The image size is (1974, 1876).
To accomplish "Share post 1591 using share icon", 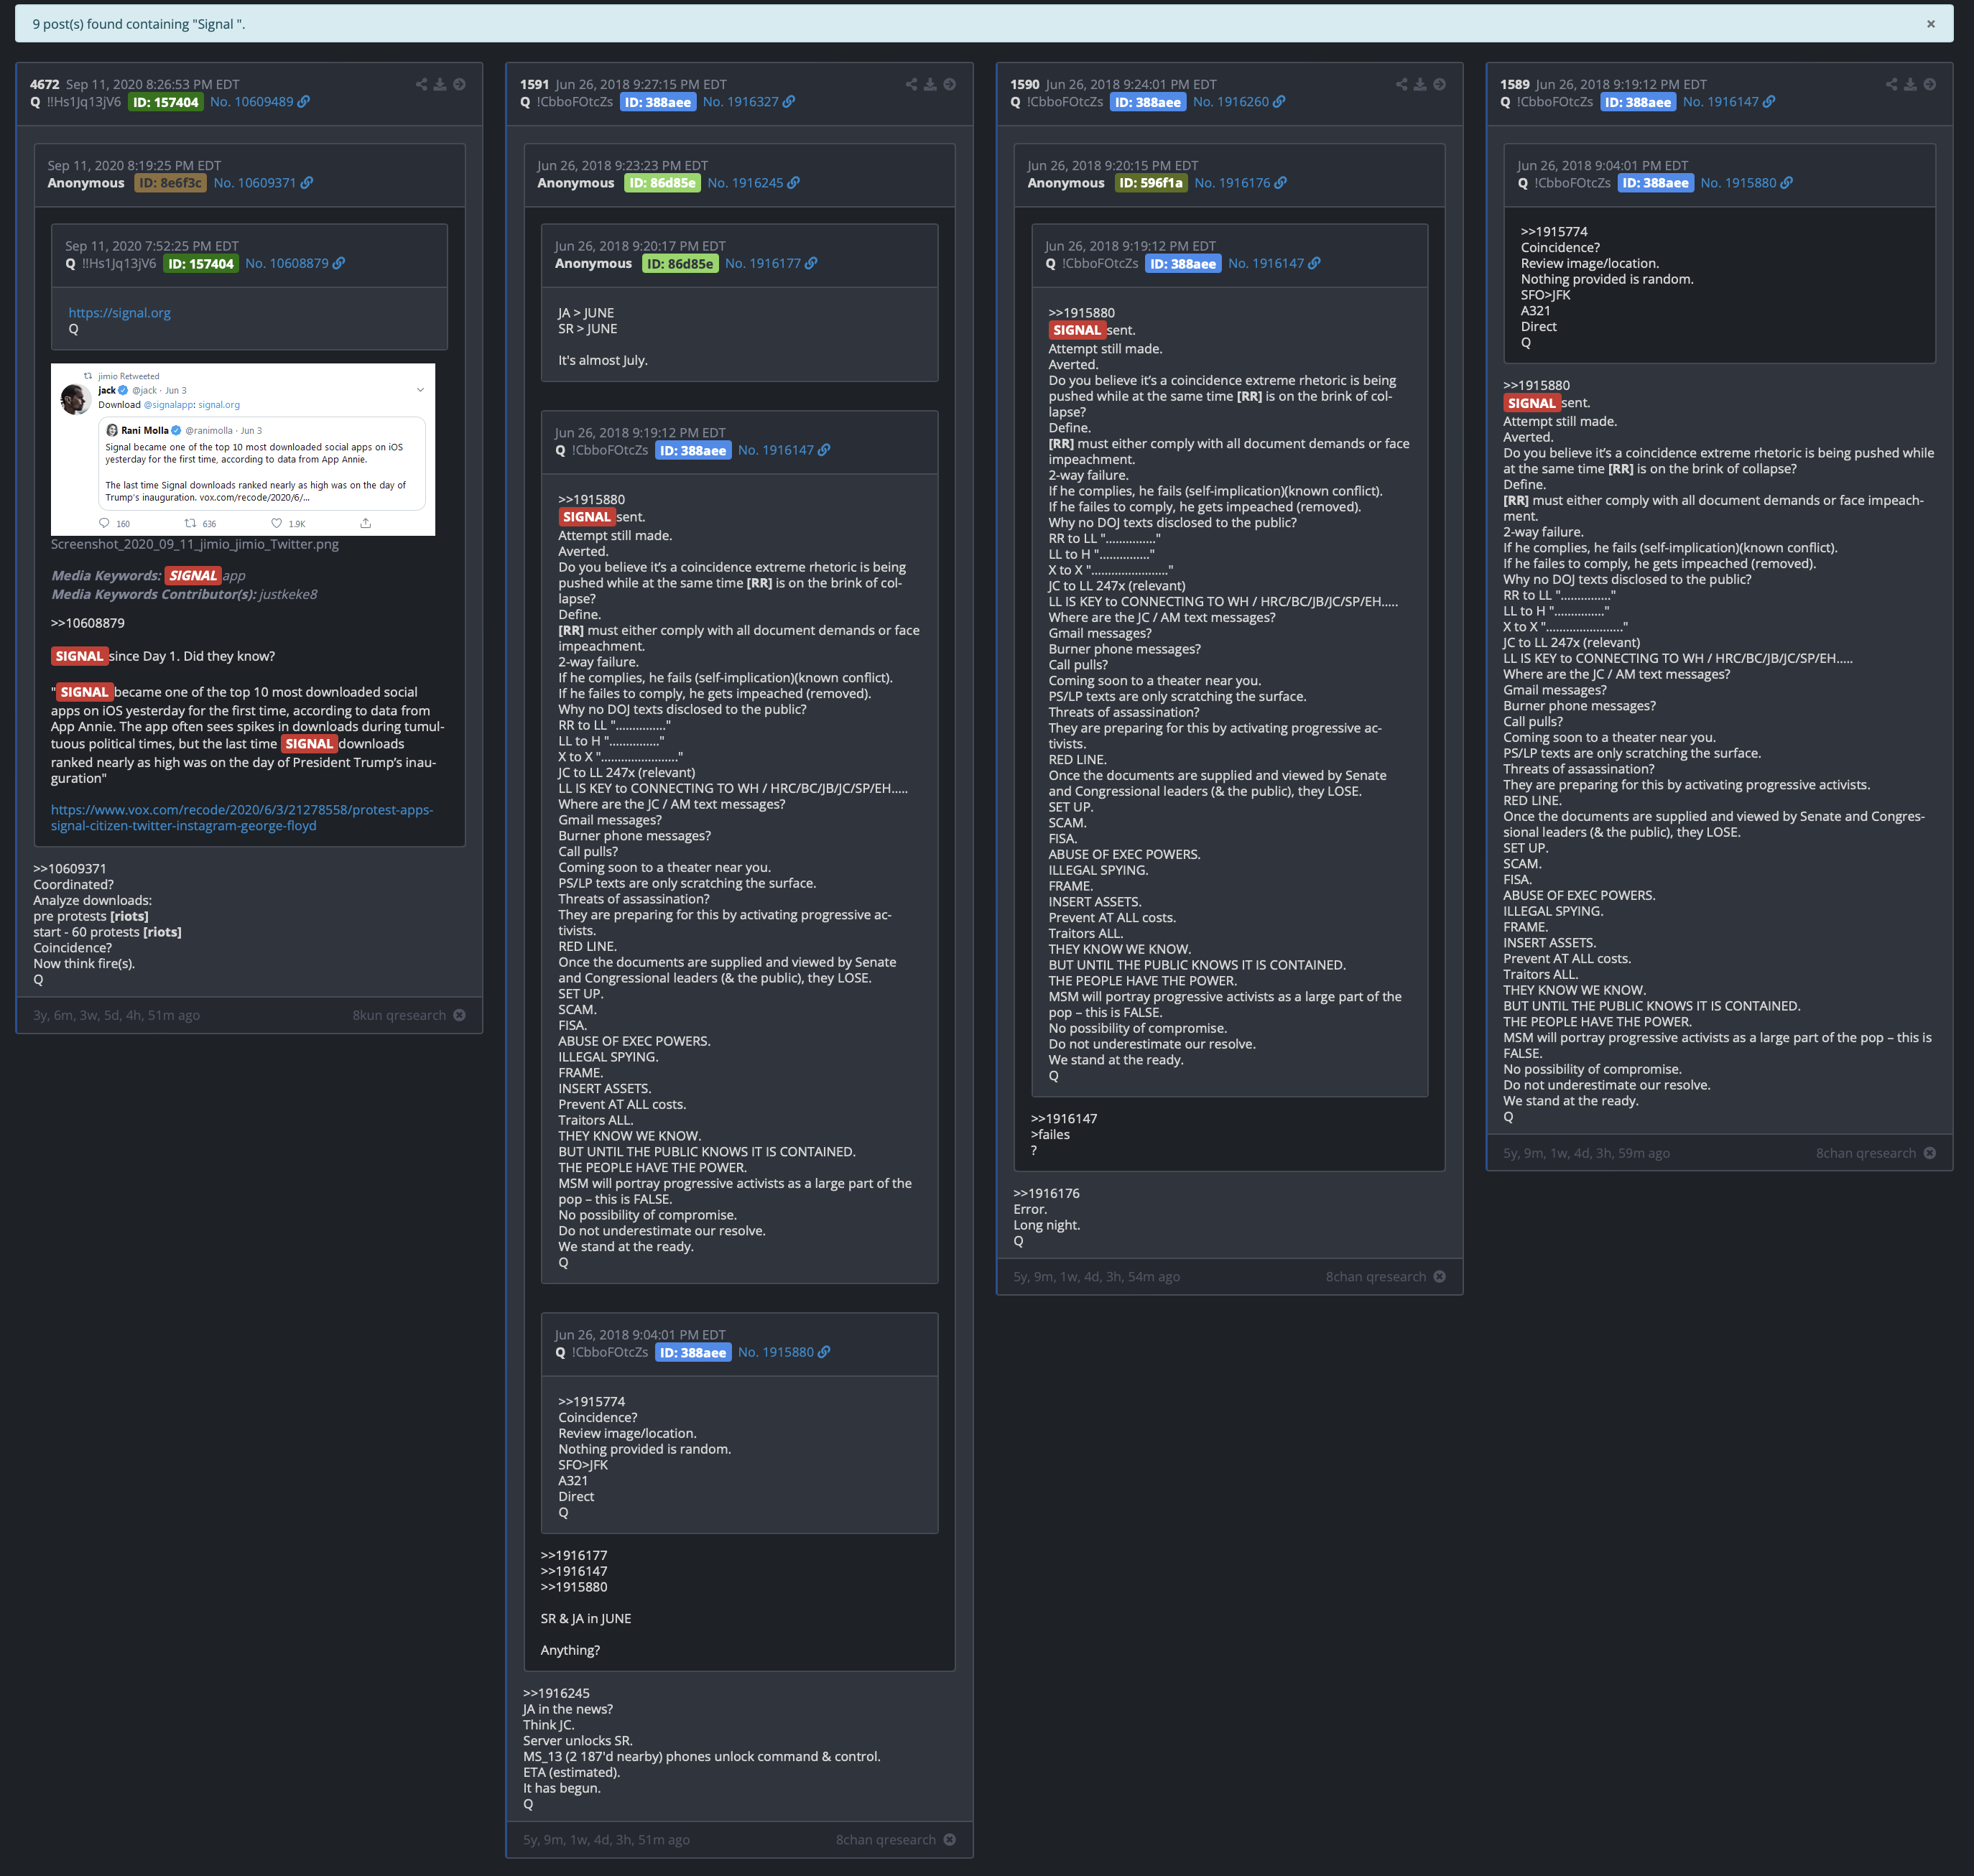I will click(x=911, y=84).
